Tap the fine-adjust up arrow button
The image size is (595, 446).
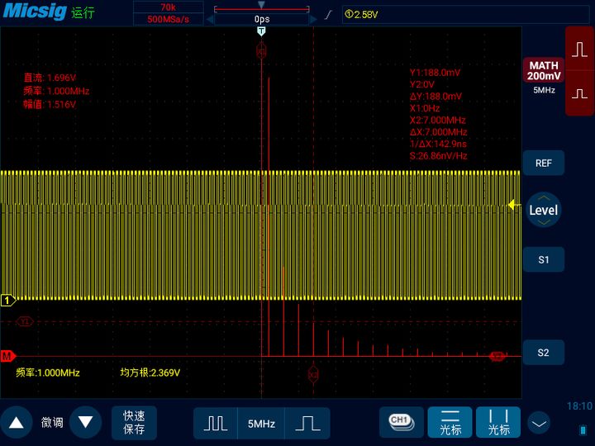coord(16,423)
